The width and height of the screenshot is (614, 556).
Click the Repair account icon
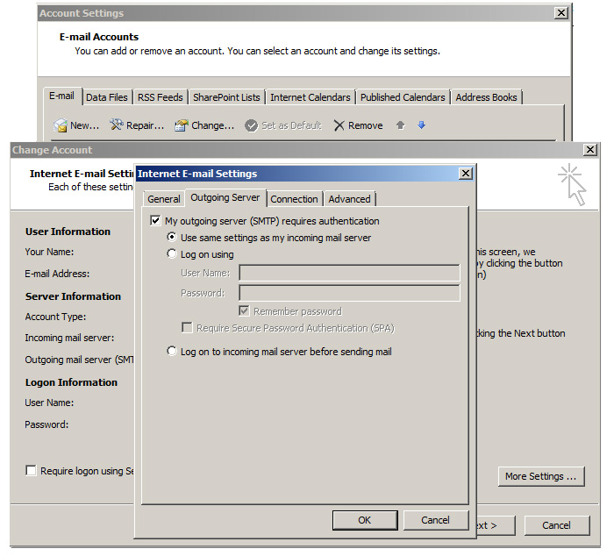tap(117, 125)
